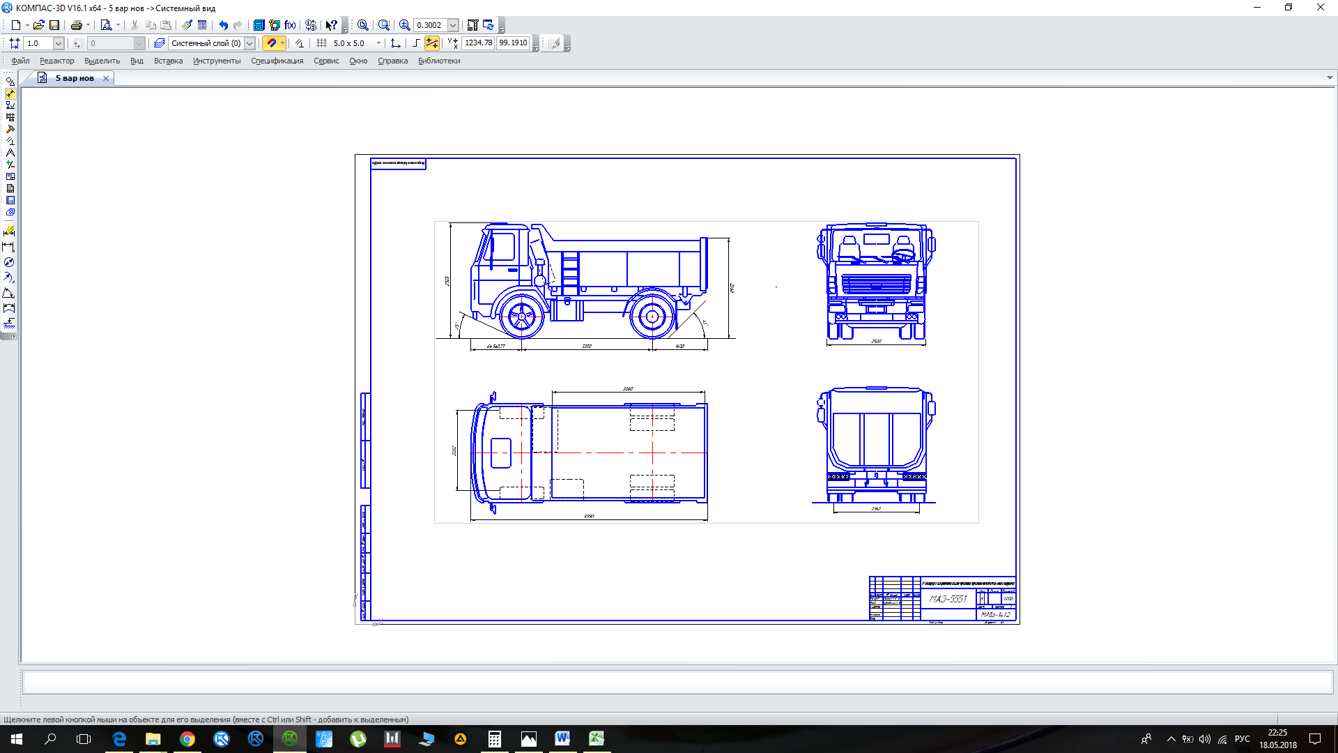Open the document tabs list arrow
Screen dimensions: 1338x753
[1330, 78]
